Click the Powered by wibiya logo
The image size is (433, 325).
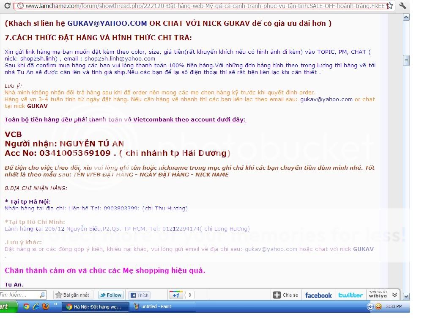pyautogui.click(x=378, y=295)
